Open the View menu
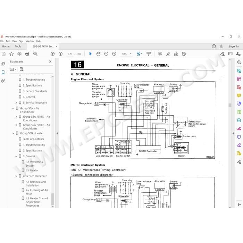 coord(15,41)
